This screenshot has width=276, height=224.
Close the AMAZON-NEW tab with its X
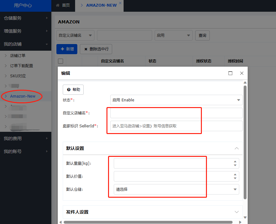[x=120, y=3]
